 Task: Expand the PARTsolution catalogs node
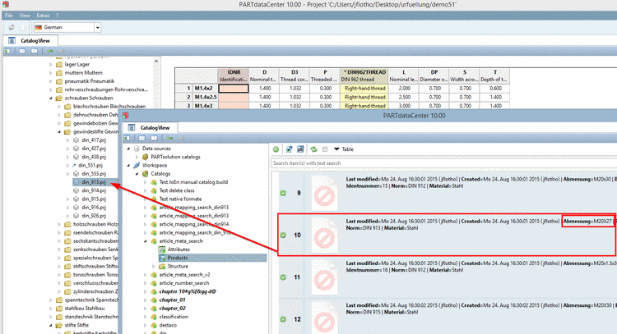pyautogui.click(x=135, y=156)
